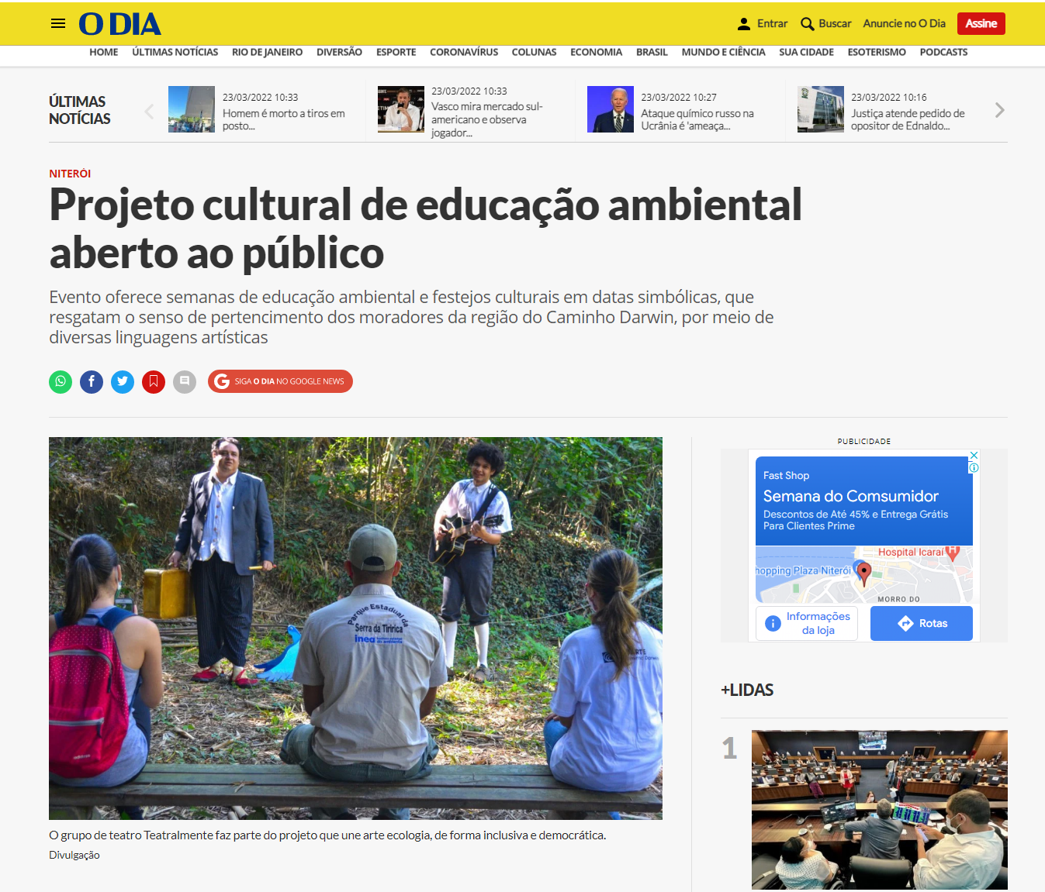
Task: Save article with red bookmark icon
Action: click(154, 381)
